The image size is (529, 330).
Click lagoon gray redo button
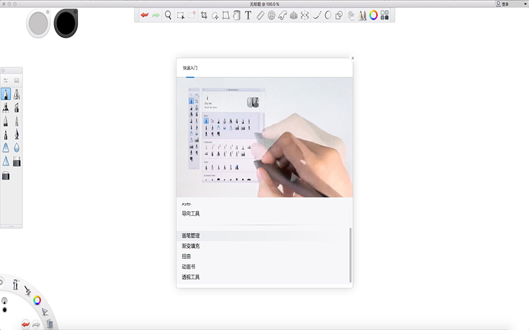tap(36, 325)
